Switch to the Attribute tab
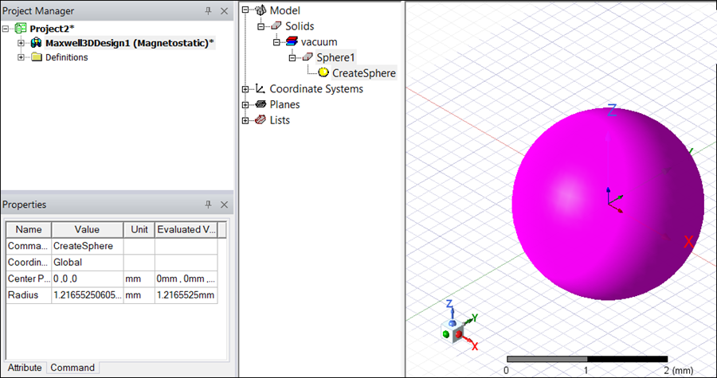 click(x=25, y=368)
